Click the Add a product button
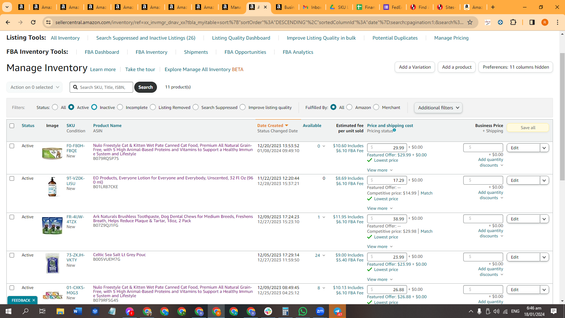The width and height of the screenshot is (565, 318). pyautogui.click(x=457, y=67)
